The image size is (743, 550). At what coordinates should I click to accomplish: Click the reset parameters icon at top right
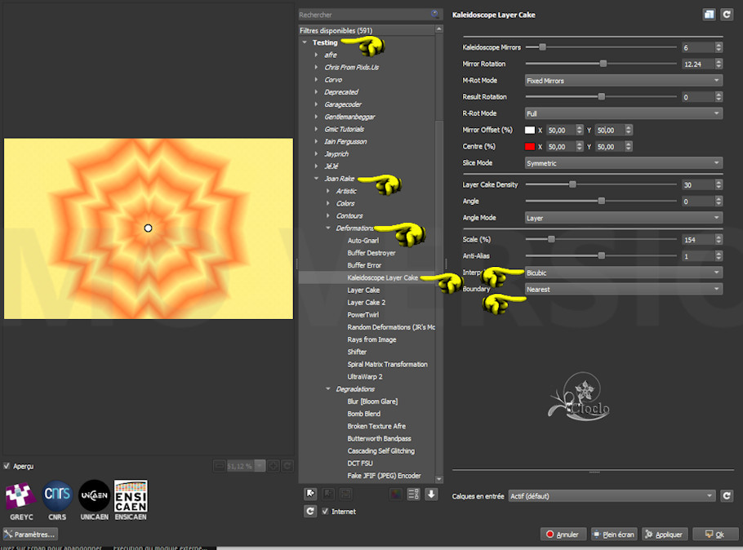[726, 15]
